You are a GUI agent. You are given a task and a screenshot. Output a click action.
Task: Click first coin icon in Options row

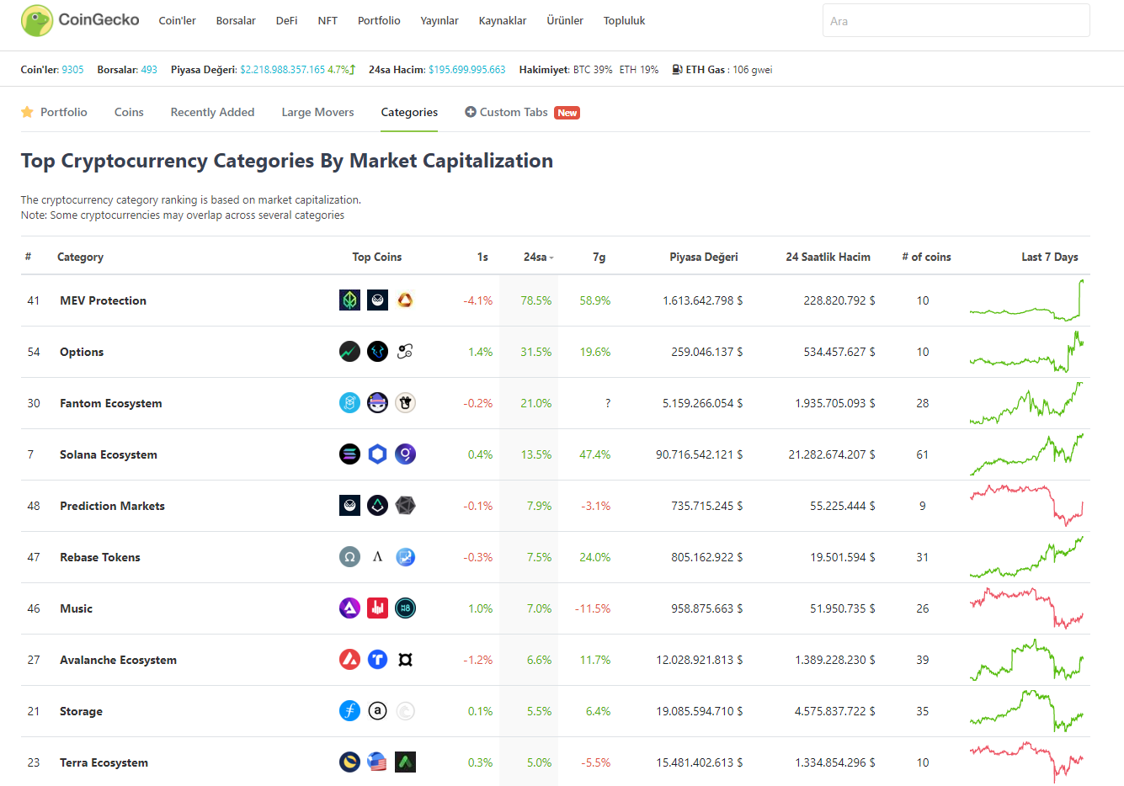click(349, 352)
